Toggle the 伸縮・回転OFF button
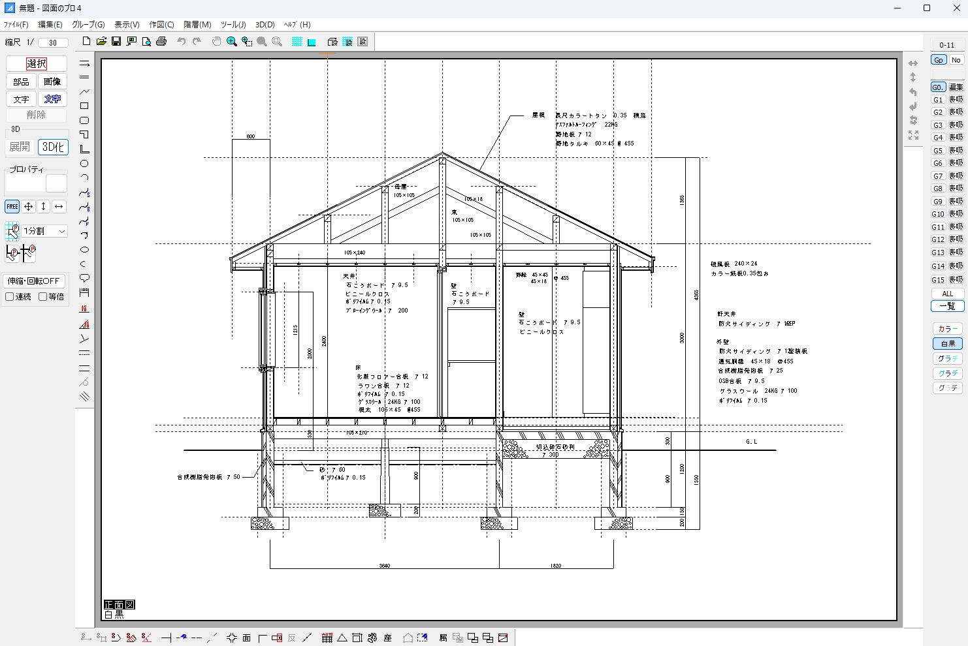This screenshot has height=646, width=968. (x=34, y=281)
